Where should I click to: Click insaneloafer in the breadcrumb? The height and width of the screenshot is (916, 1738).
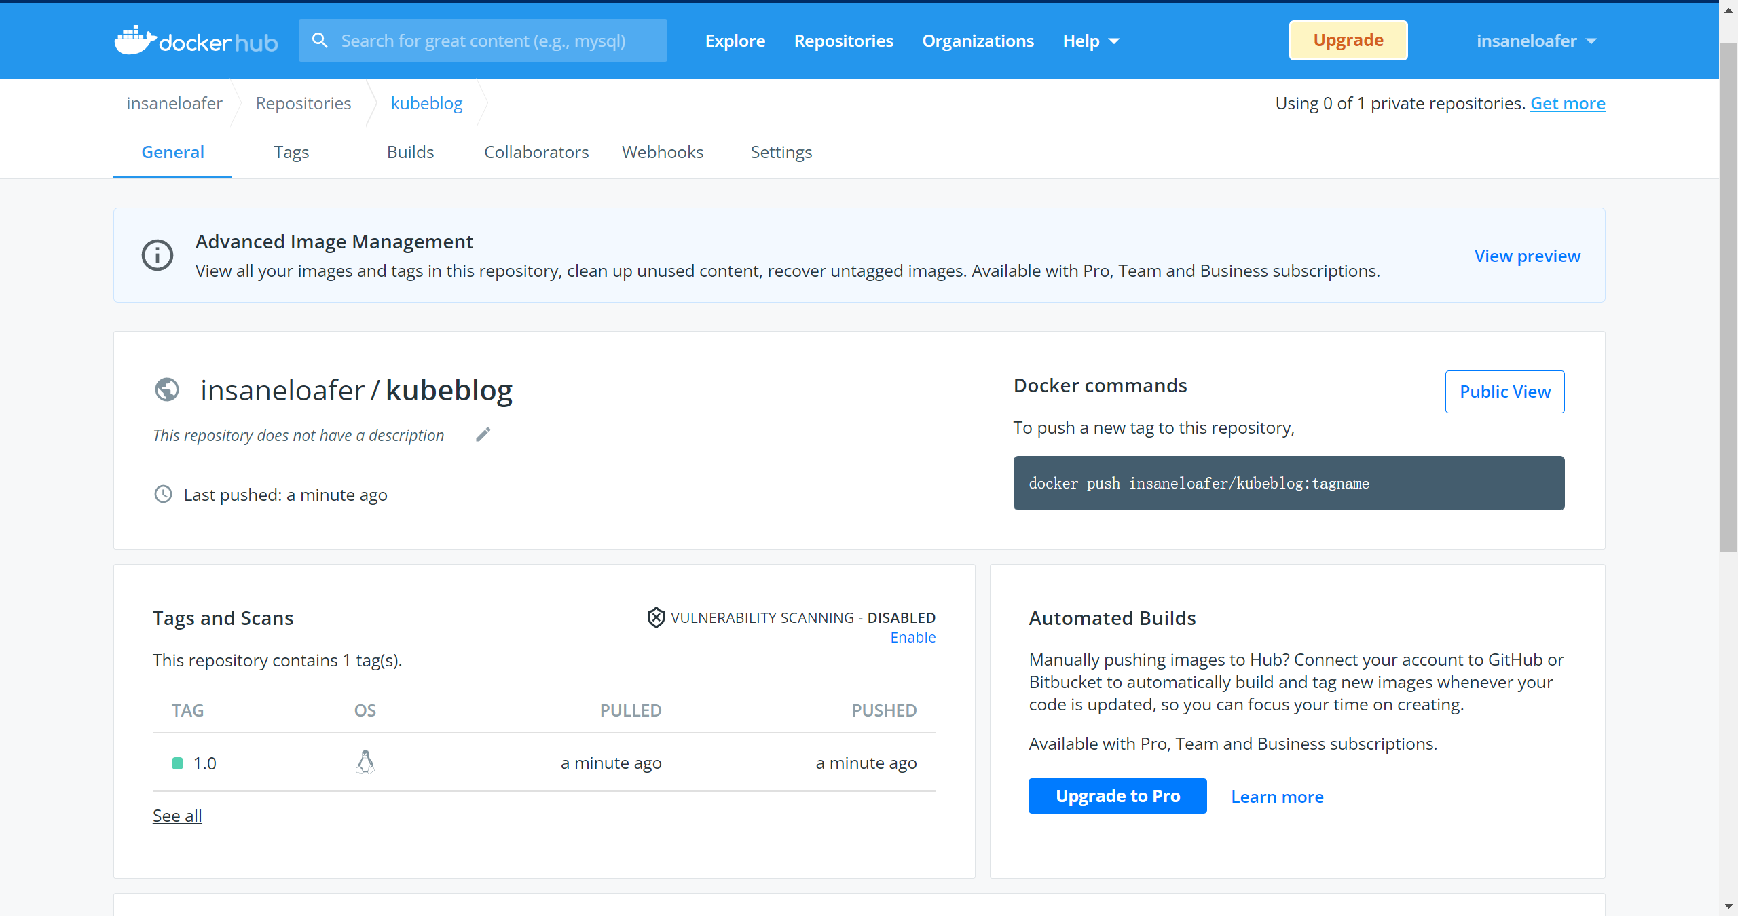tap(174, 103)
